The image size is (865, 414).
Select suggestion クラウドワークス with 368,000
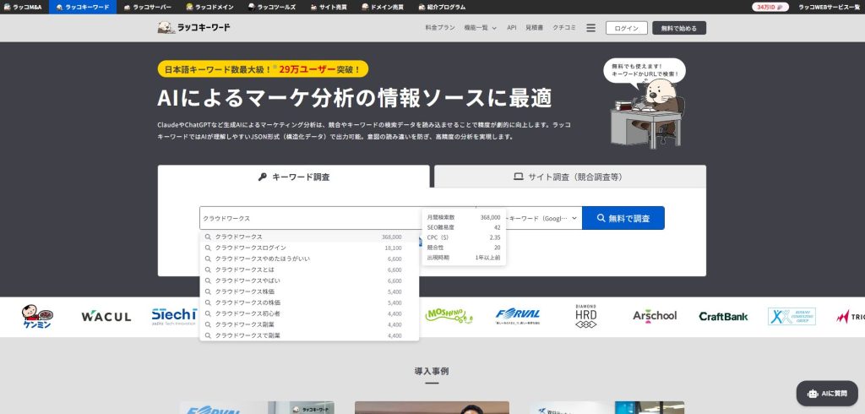point(309,237)
